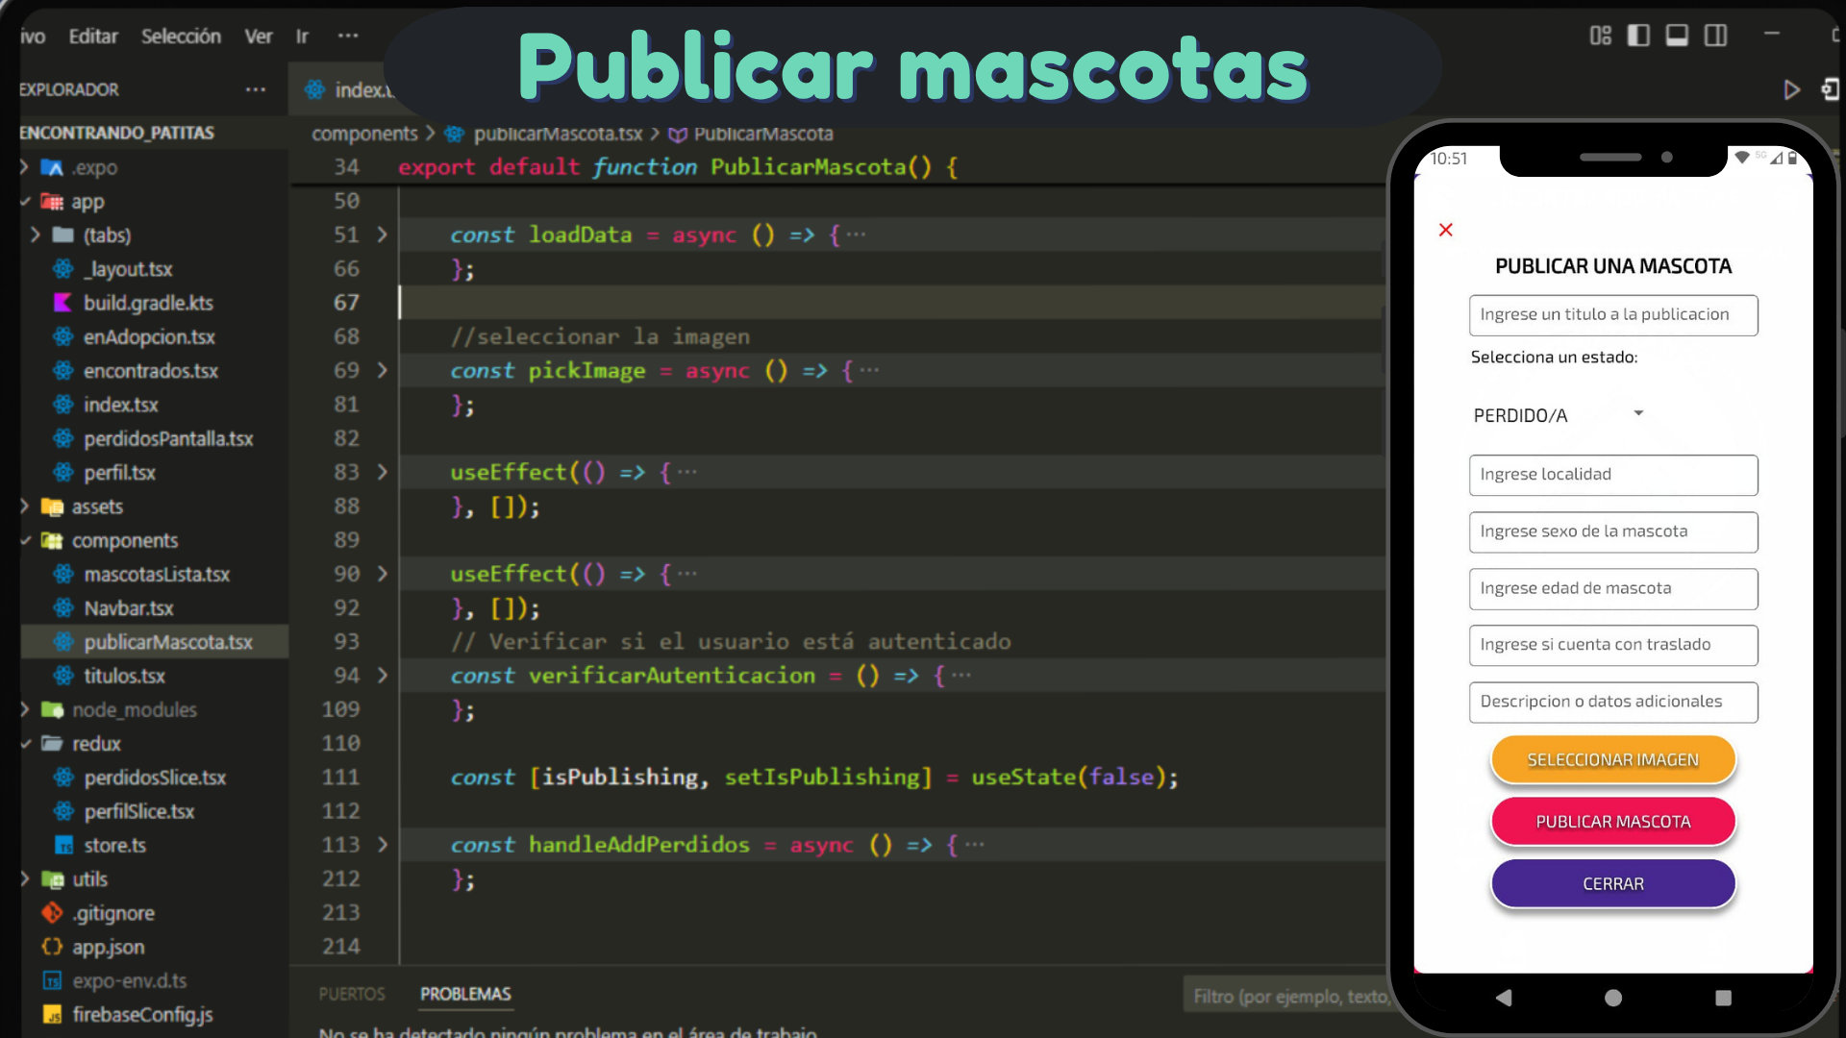Open the Selección menu
The width and height of the screenshot is (1846, 1038).
[x=181, y=37]
